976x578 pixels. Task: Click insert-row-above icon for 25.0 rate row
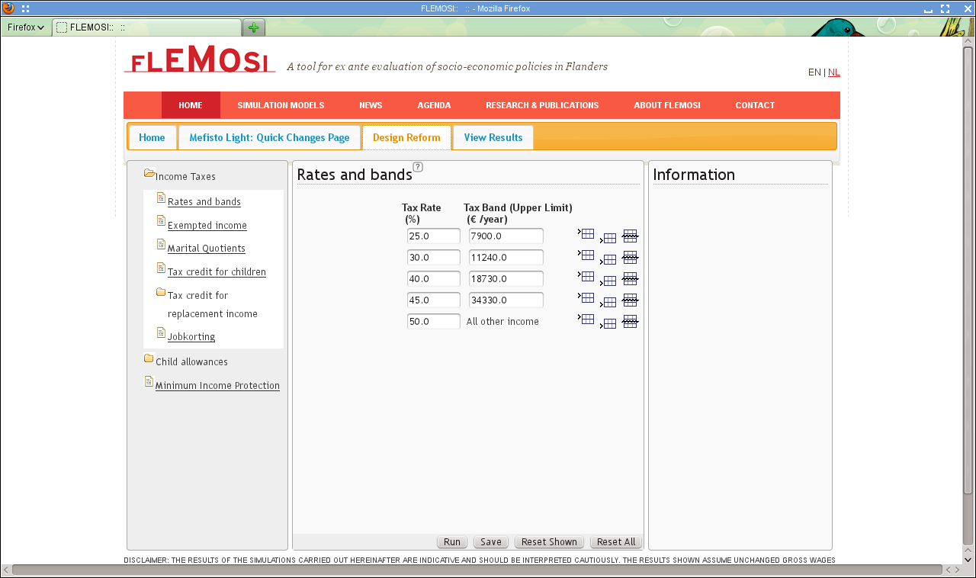[x=586, y=233]
